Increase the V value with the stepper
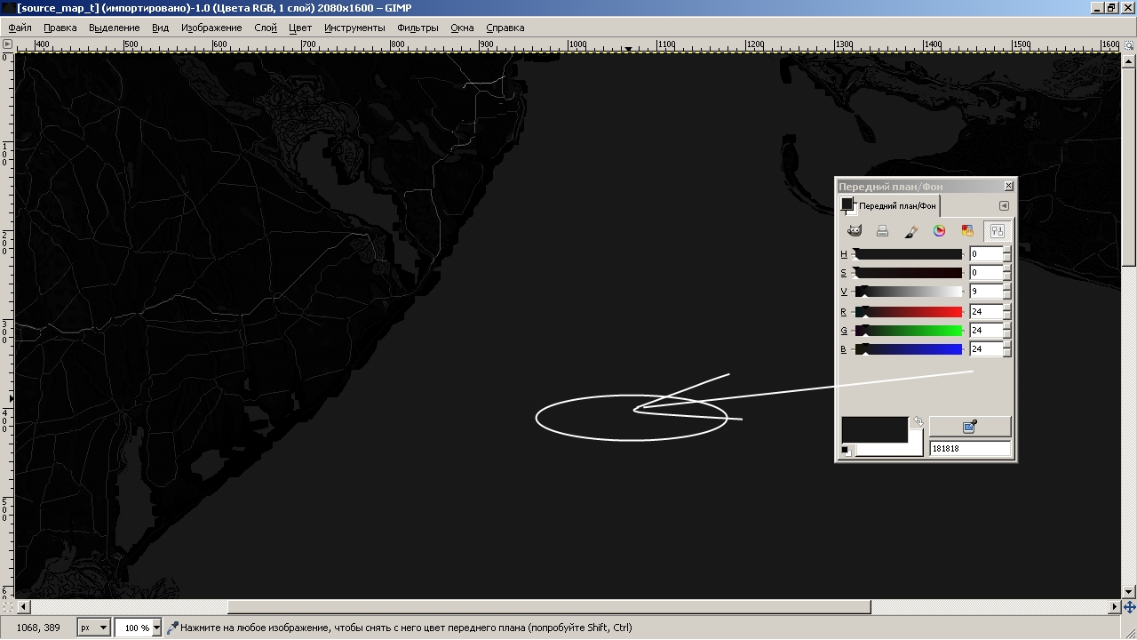Image resolution: width=1137 pixels, height=640 pixels. point(1006,288)
